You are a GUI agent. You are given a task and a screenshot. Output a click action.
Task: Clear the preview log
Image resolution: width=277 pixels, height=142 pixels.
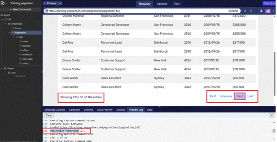tap(49, 116)
